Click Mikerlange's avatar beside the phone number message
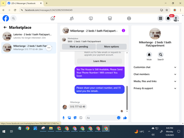The width and height of the screenshot is (184, 138). [x=65, y=107]
